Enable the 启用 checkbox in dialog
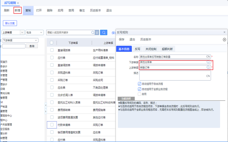Viewport: 228px width, 142px height. click(x=139, y=93)
